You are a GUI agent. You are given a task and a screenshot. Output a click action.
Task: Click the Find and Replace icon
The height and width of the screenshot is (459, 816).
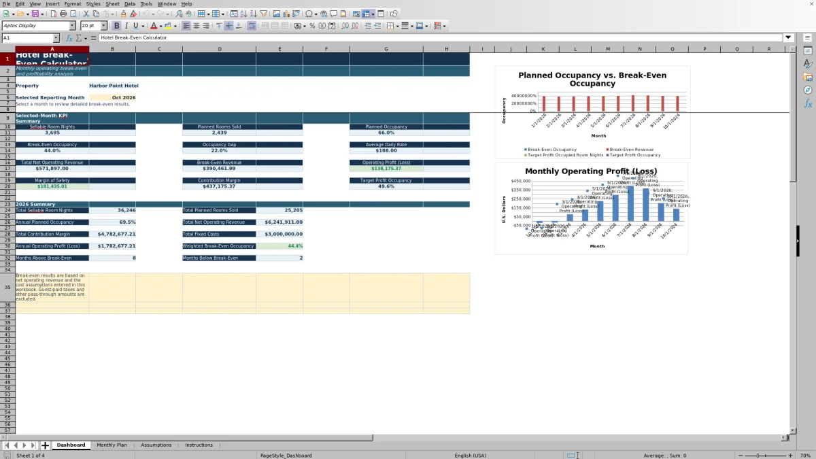tap(178, 14)
